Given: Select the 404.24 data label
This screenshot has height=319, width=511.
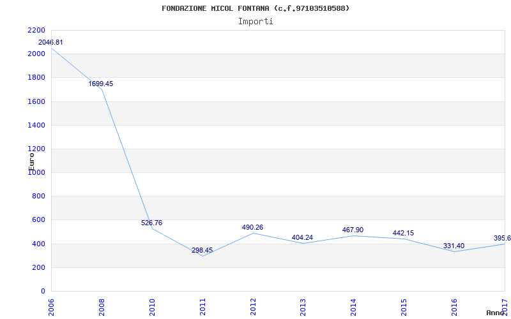Looking at the screenshot, I should (x=302, y=237).
